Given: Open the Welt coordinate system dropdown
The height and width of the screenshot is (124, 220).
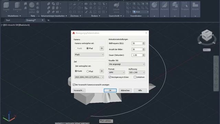Looking at the screenshot, I should [x=141, y=12].
